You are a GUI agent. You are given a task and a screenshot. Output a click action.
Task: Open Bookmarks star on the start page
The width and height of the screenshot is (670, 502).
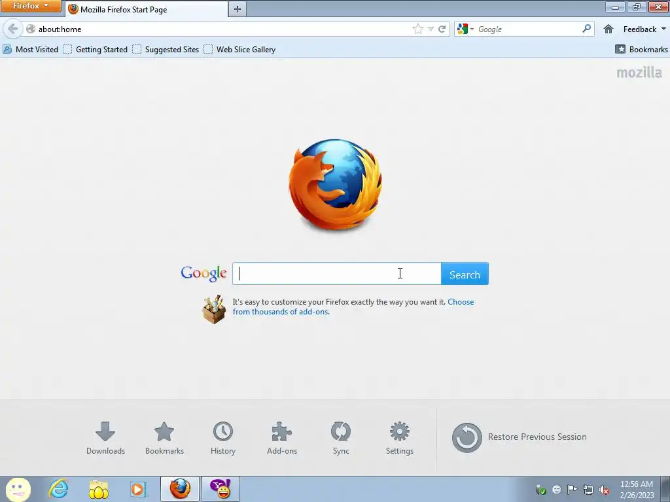tap(164, 438)
